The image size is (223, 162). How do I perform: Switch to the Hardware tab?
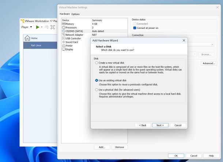click(x=65, y=14)
